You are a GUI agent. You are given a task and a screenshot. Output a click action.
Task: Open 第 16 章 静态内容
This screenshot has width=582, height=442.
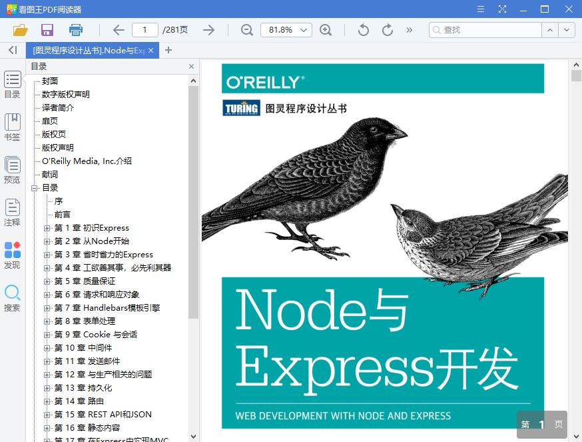[x=87, y=428]
